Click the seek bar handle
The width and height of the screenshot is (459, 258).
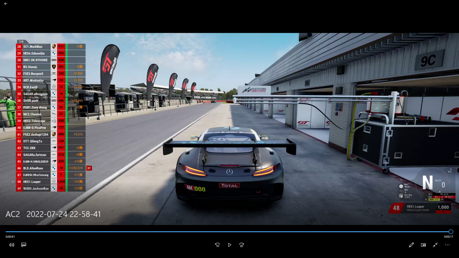451,232
